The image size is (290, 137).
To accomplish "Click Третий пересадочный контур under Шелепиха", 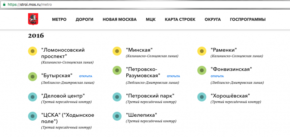I will tap(151, 121).
